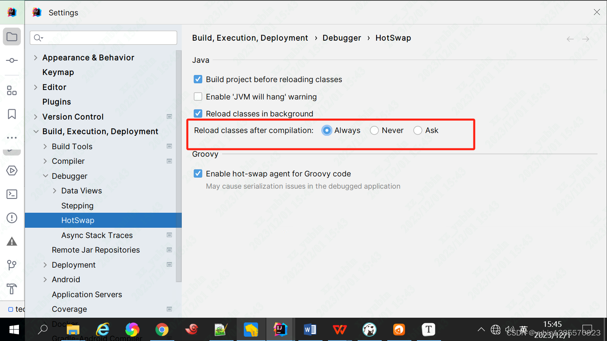This screenshot has height=341, width=607.
Task: Click the Debugger breadcrumb at the top
Action: point(341,37)
